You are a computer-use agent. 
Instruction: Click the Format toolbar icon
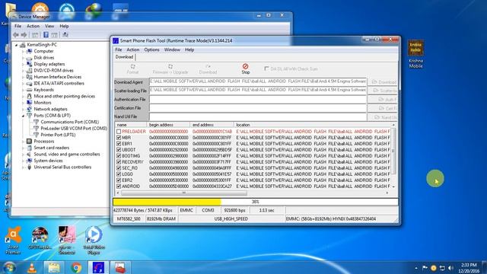coord(132,69)
